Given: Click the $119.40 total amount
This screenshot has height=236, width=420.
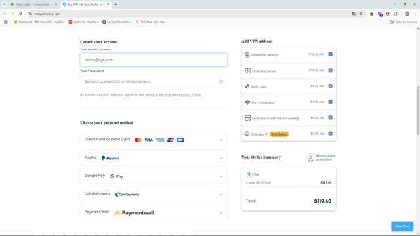Looking at the screenshot, I should pos(322,201).
